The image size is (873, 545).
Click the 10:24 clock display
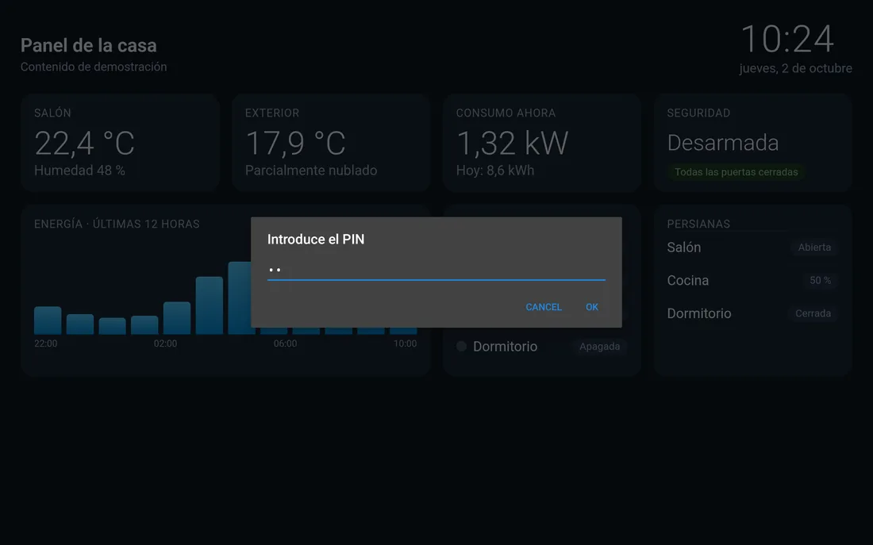click(x=787, y=39)
